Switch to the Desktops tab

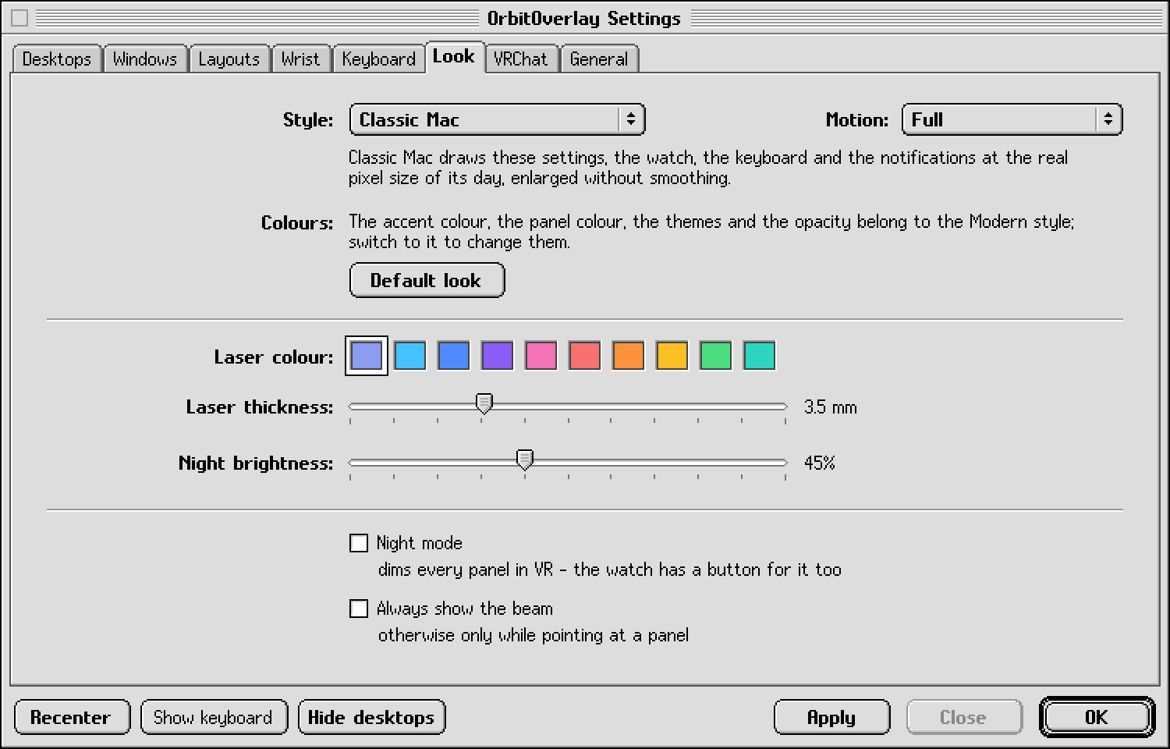click(x=57, y=59)
